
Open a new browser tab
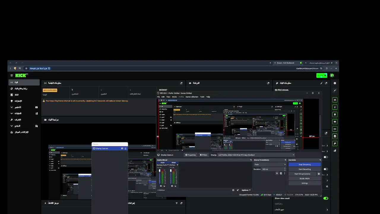[270, 63]
